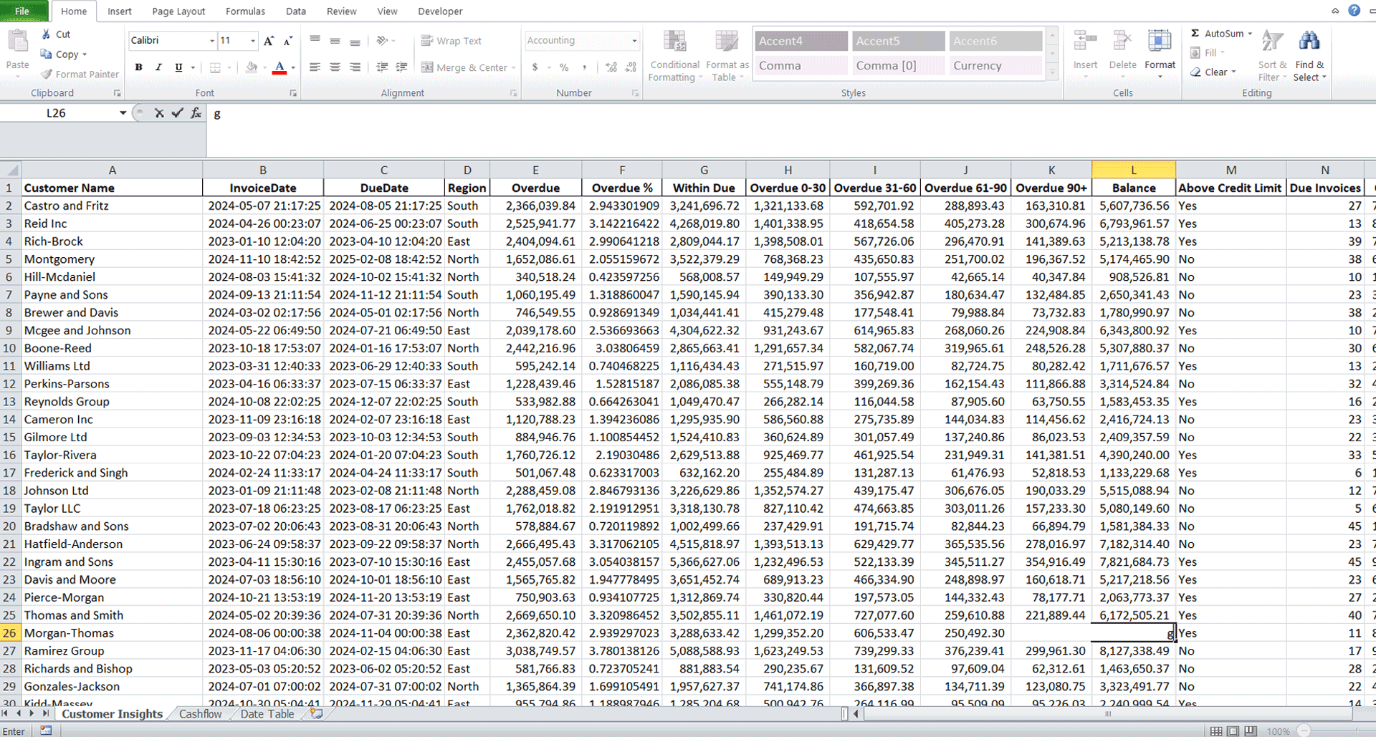Image resolution: width=1376 pixels, height=737 pixels.
Task: Align text left
Action: [x=315, y=67]
